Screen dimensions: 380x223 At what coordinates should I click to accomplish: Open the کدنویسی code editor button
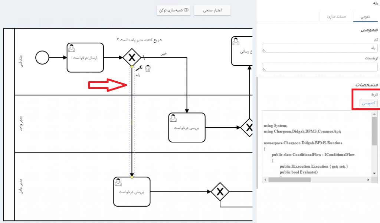(368, 103)
